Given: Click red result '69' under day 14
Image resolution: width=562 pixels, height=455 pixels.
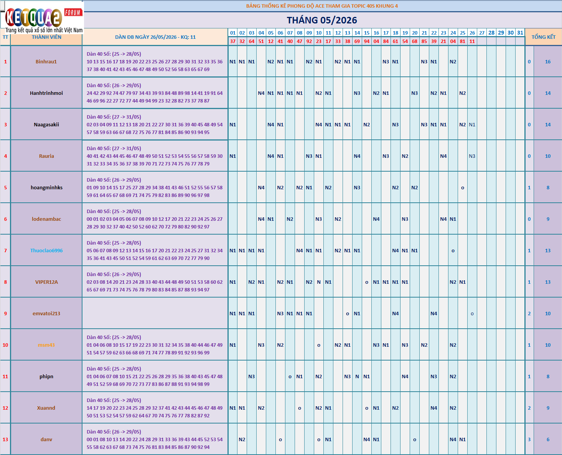Looking at the screenshot, I should [x=357, y=41].
